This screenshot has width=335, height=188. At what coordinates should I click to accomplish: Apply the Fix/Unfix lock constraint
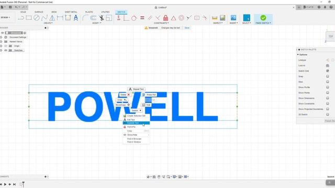click(x=165, y=18)
